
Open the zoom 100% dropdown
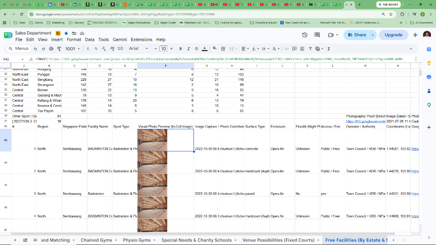pos(72,49)
